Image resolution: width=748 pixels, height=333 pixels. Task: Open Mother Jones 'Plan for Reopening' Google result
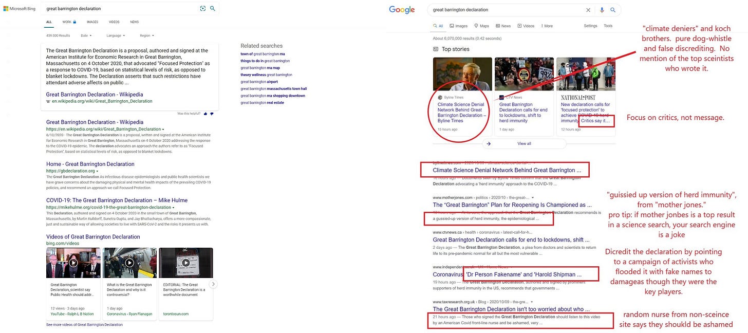(x=512, y=205)
